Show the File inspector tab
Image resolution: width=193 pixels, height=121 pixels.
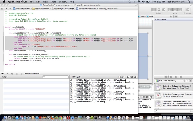(171, 16)
